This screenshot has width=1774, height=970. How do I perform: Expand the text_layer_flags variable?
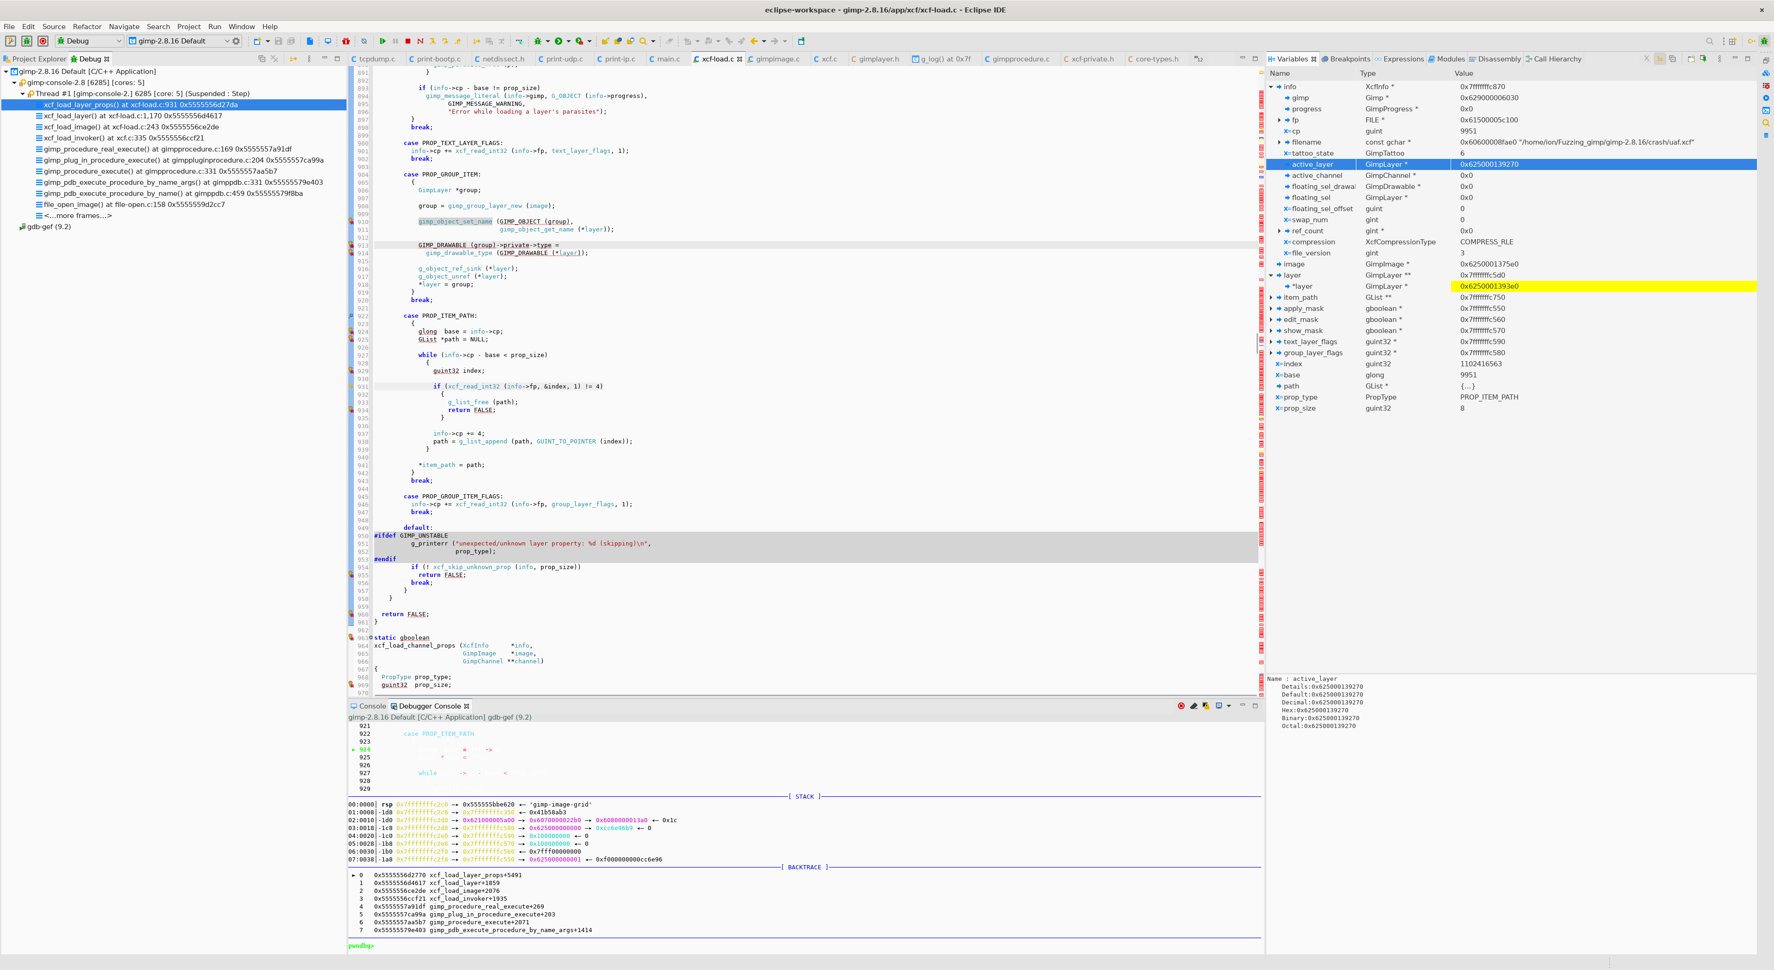1271,342
